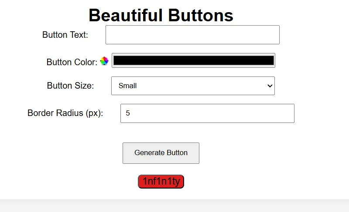This screenshot has width=349, height=212.
Task: Click the "Border Radius (px):" label
Action: tap(65, 113)
